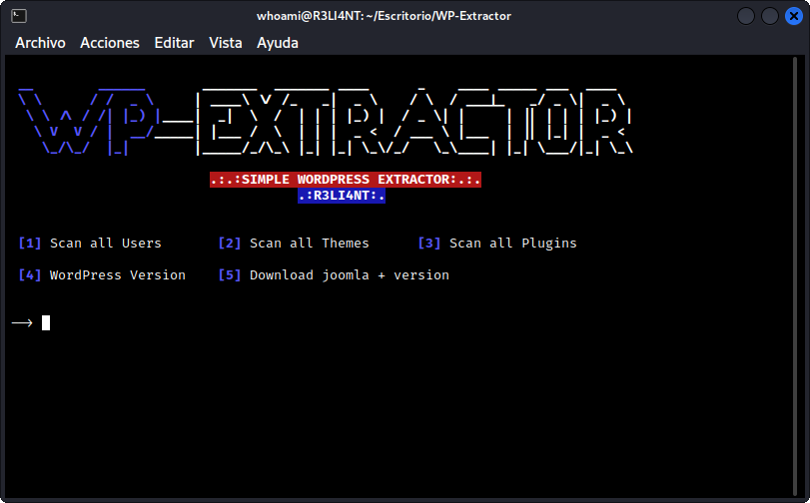Click the WP-EXTRACTOR ASCII art logo
Viewport: 810px width, 503px height.
pyautogui.click(x=326, y=122)
